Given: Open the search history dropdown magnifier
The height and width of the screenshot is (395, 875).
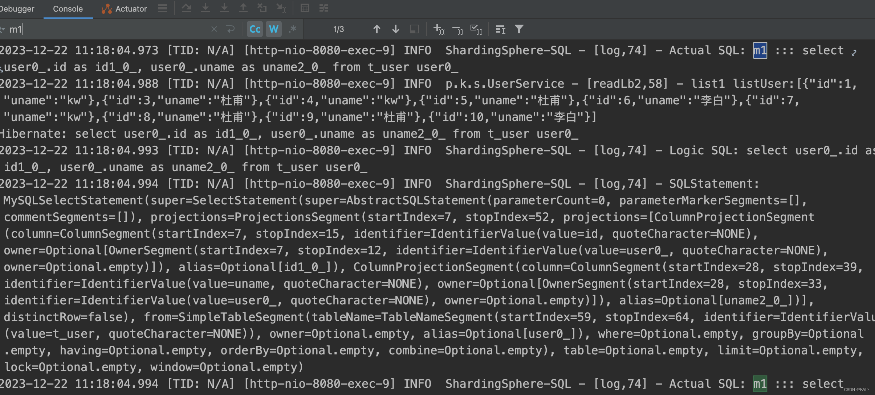Looking at the screenshot, I should [x=2, y=29].
